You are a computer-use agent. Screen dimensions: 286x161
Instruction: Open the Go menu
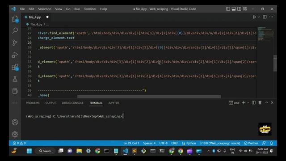click(68, 9)
